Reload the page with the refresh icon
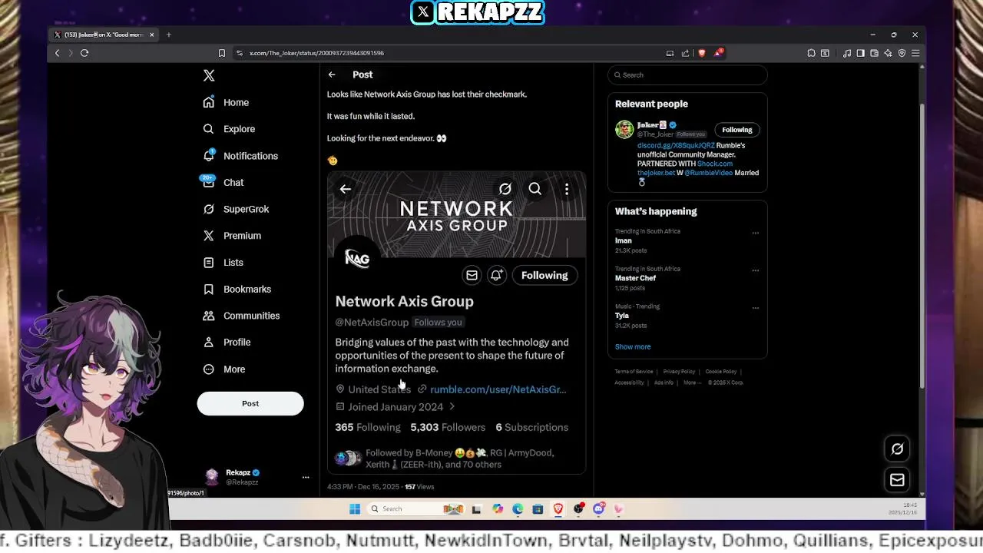This screenshot has width=983, height=553. [x=84, y=53]
